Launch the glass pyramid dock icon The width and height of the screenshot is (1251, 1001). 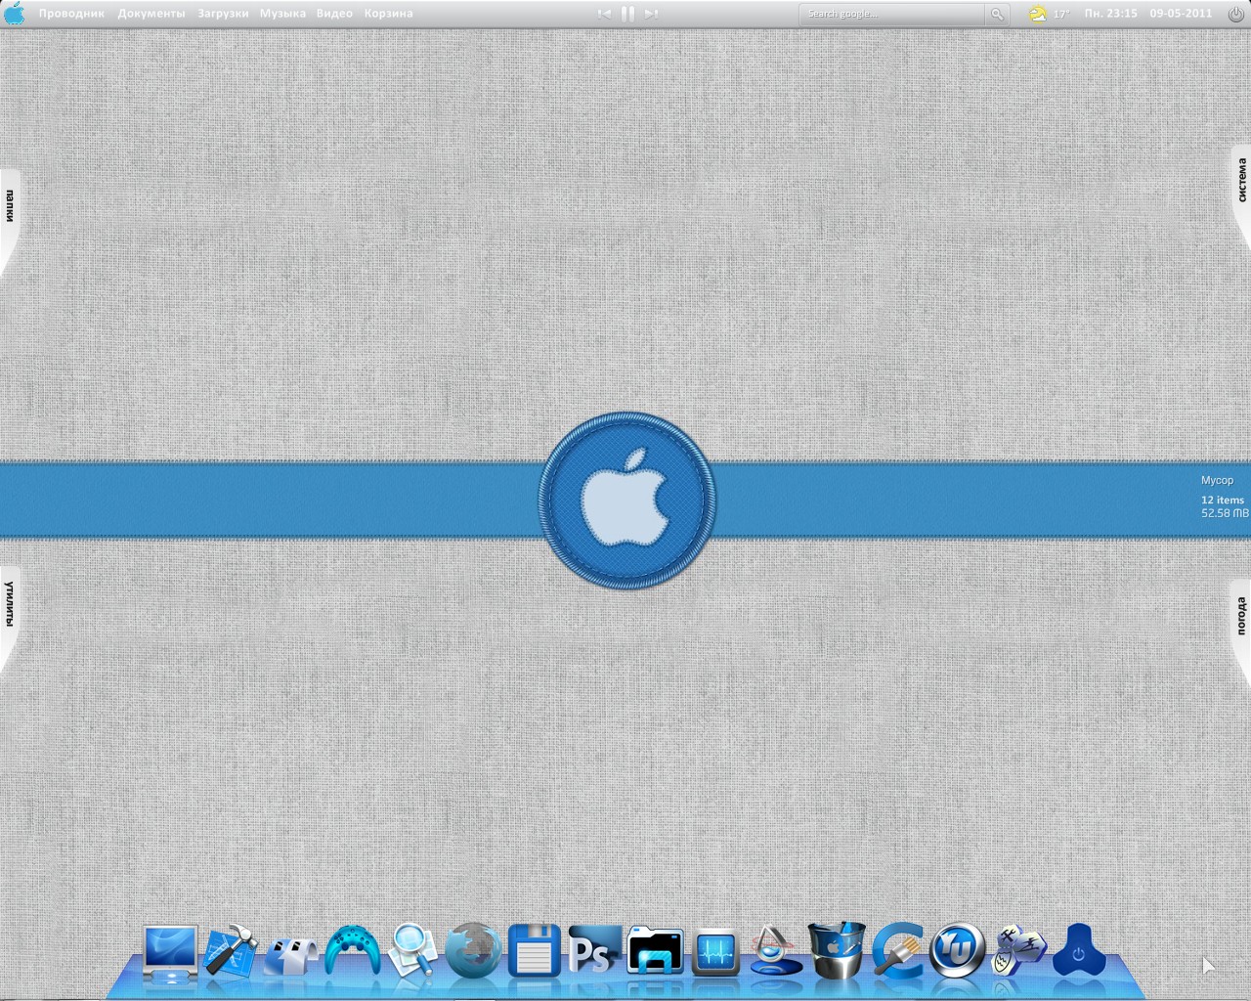point(776,952)
